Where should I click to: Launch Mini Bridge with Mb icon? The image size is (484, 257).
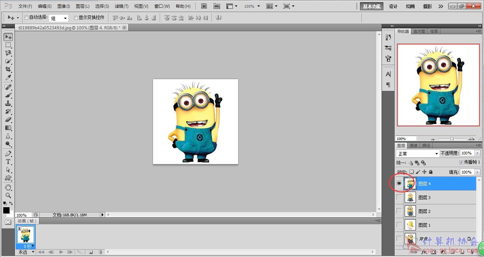coord(216,6)
